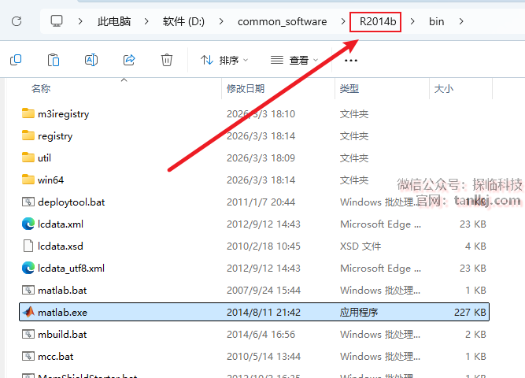The image size is (525, 378).
Task: Expand the chevron after bin
Action: [x=461, y=21]
